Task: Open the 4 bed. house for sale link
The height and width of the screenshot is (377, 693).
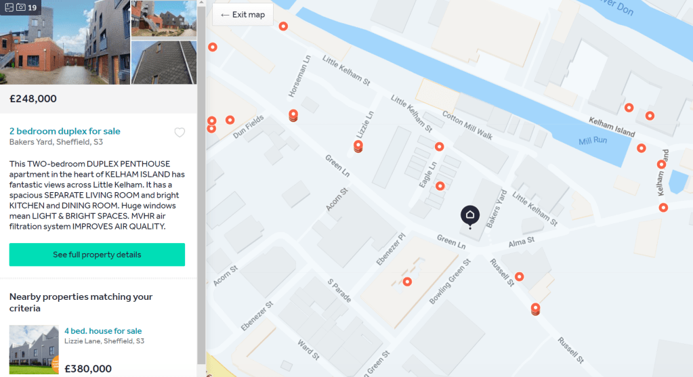Action: tap(103, 331)
